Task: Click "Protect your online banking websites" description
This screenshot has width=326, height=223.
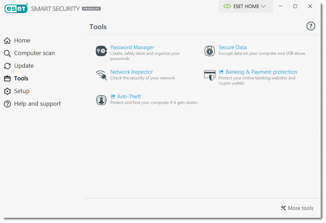Action: point(257,80)
